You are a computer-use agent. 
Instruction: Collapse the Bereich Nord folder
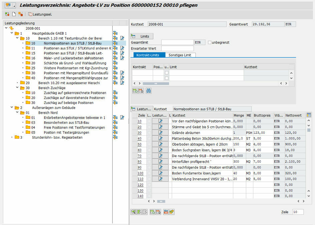click(16, 113)
